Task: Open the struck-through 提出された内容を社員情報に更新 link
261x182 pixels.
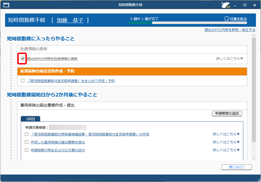Action: [52, 59]
